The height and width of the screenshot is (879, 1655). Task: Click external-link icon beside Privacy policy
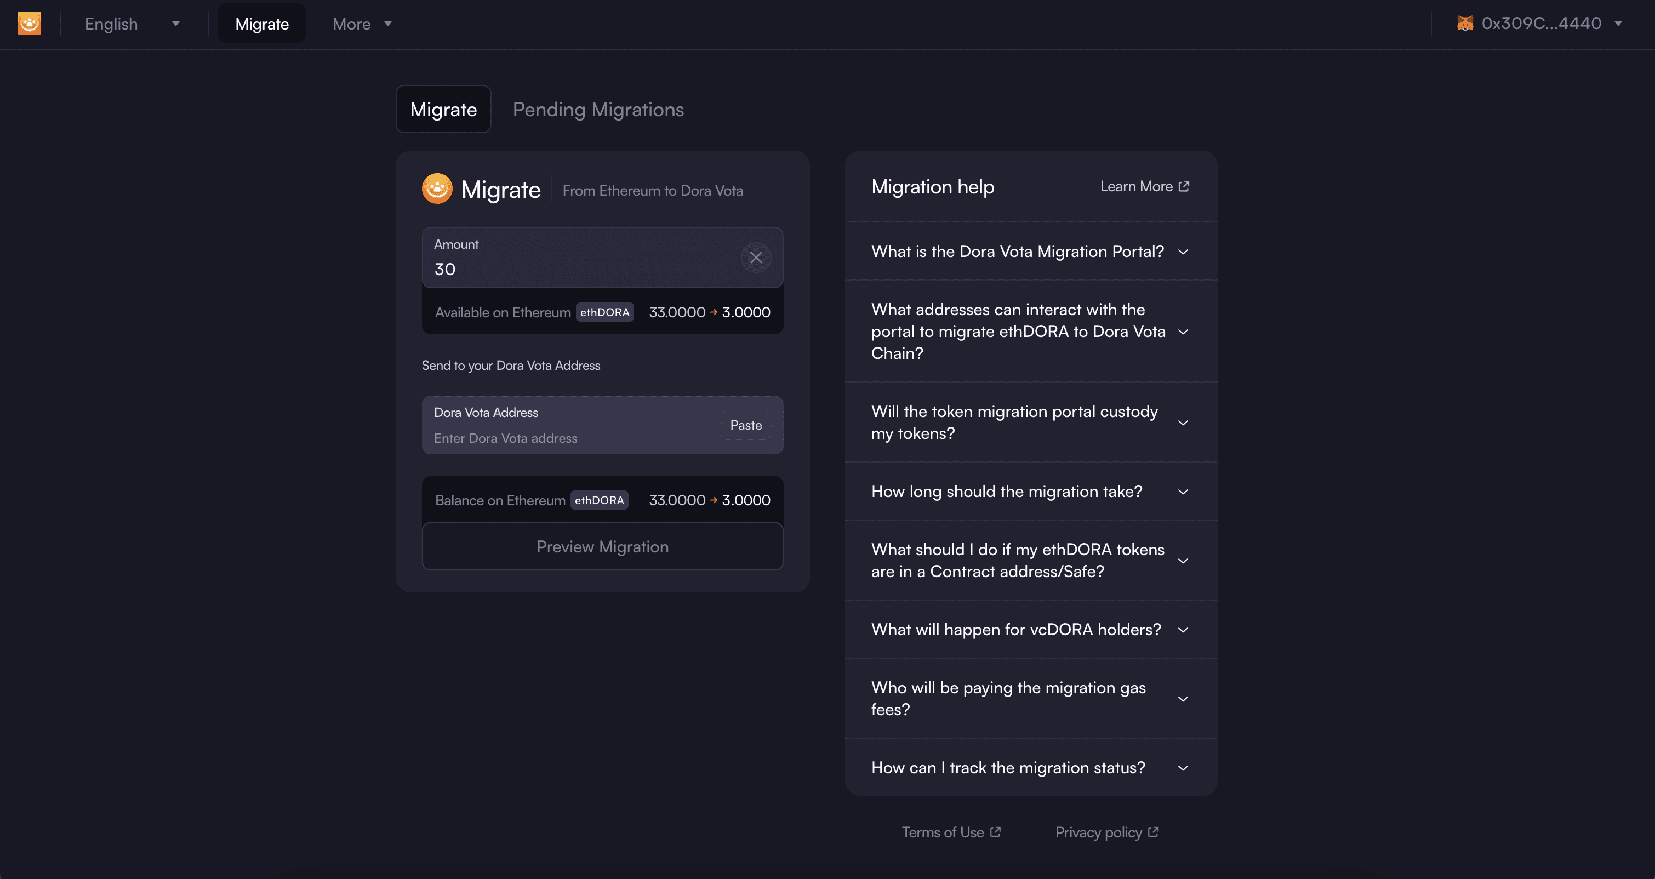tap(1153, 832)
